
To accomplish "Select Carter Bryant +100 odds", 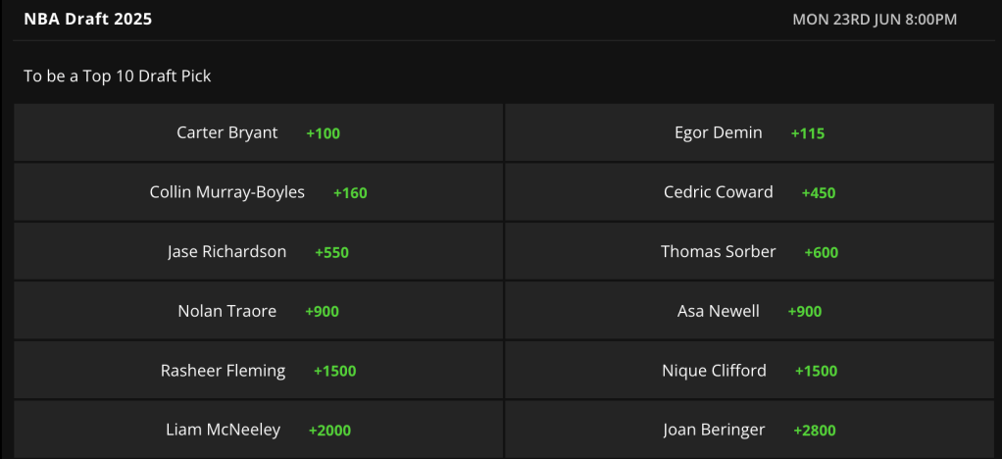I will 258,133.
